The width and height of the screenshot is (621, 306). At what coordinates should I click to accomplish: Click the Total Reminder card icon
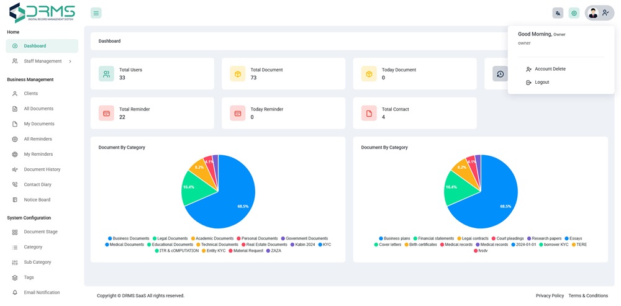tap(106, 113)
